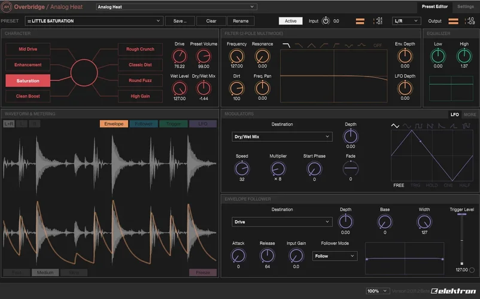Screen dimensions: 480x299
Task: Open the Follower Mode dropdown
Action: pyautogui.click(x=335, y=256)
